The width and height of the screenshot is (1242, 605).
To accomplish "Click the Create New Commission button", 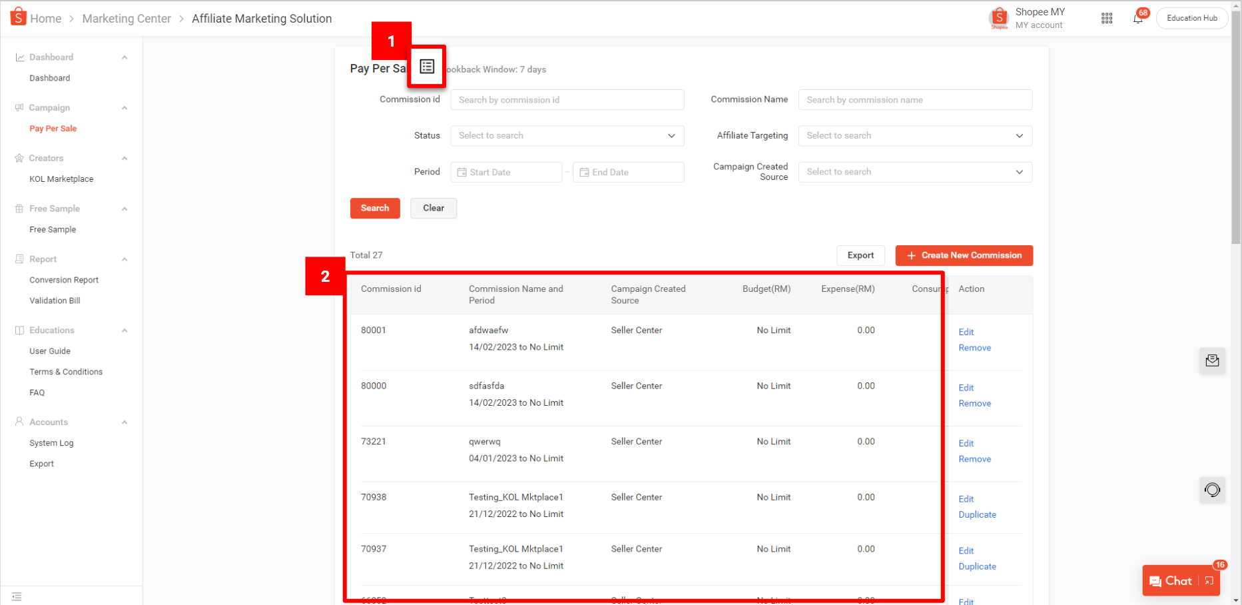I will pos(964,255).
